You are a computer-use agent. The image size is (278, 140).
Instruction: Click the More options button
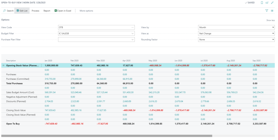(86, 11)
